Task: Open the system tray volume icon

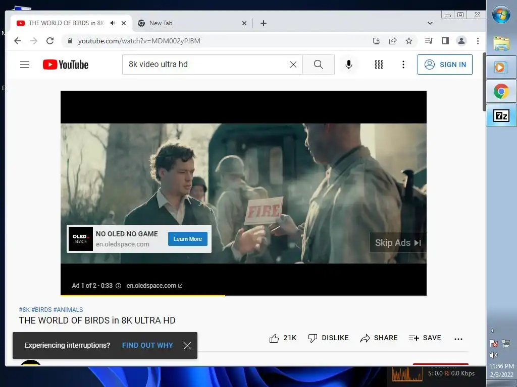Action: point(494,355)
